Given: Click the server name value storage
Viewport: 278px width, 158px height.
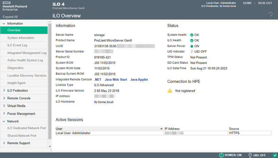Looking at the screenshot, I should (x=99, y=35).
